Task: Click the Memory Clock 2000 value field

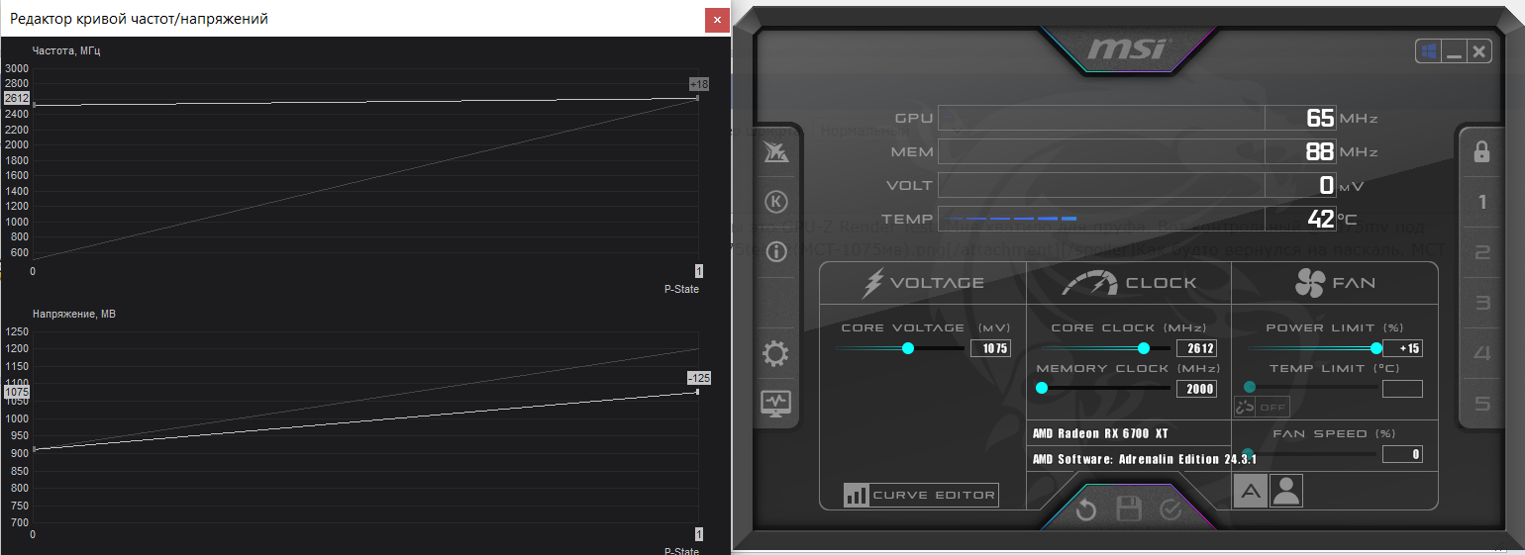Action: click(x=1196, y=389)
